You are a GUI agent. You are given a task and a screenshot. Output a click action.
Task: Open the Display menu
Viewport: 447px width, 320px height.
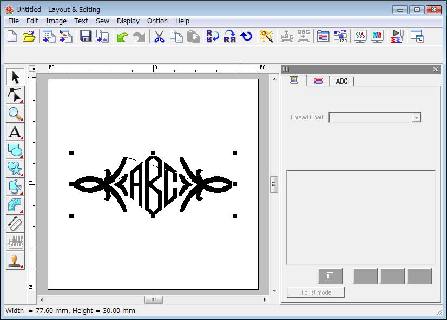pos(128,21)
